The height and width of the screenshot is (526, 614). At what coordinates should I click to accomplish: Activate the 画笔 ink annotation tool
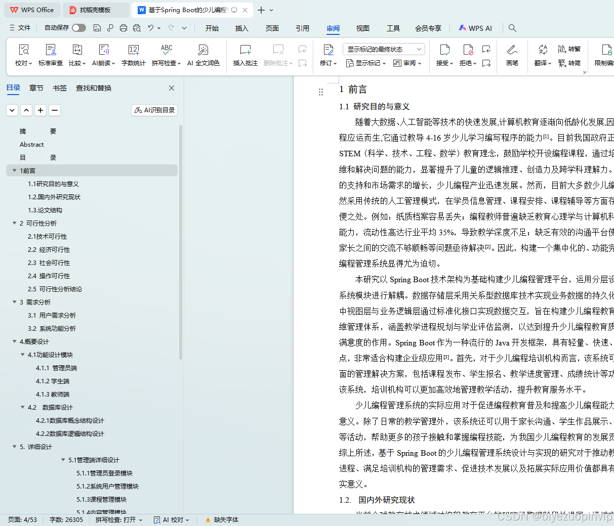(512, 56)
